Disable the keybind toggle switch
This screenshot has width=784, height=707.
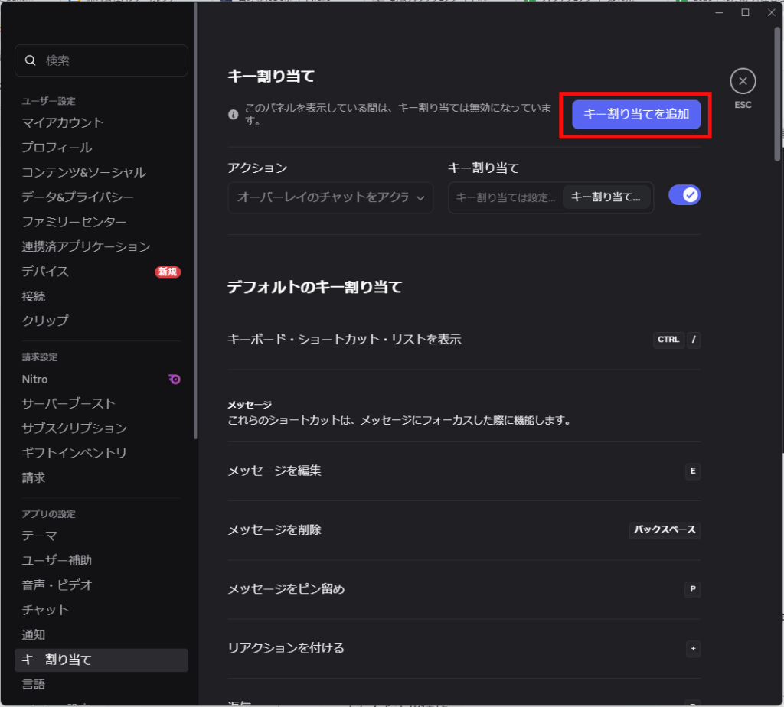pos(684,196)
